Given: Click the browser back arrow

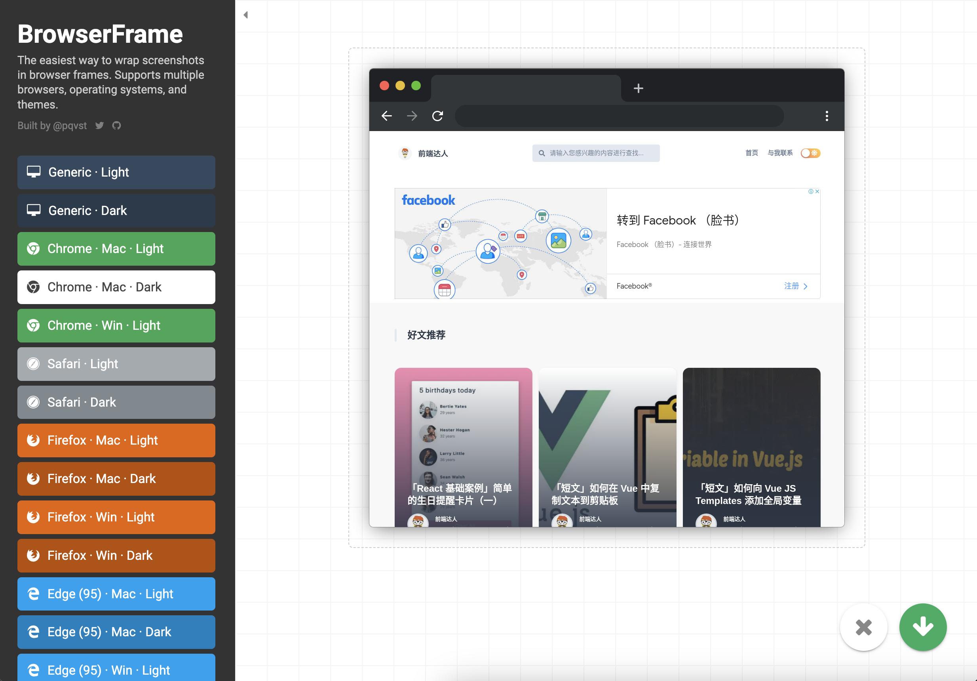Looking at the screenshot, I should tap(386, 116).
